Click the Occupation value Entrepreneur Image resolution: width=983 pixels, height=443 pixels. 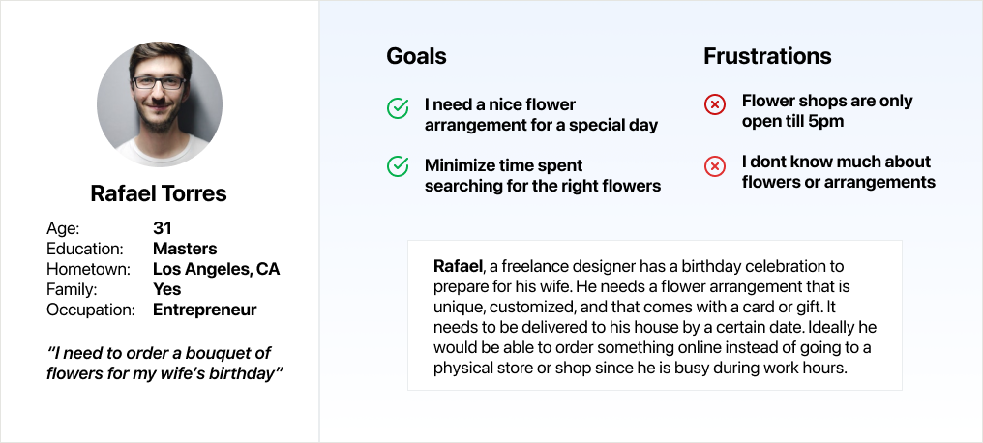coord(204,310)
